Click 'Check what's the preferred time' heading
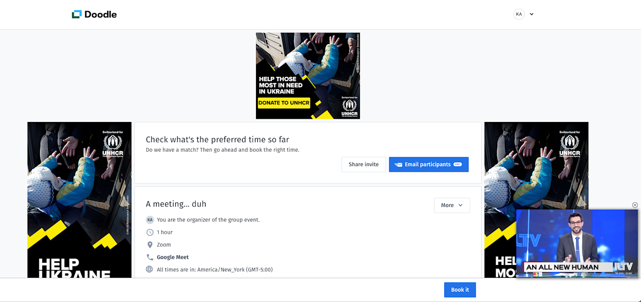The height and width of the screenshot is (302, 641). tap(217, 139)
